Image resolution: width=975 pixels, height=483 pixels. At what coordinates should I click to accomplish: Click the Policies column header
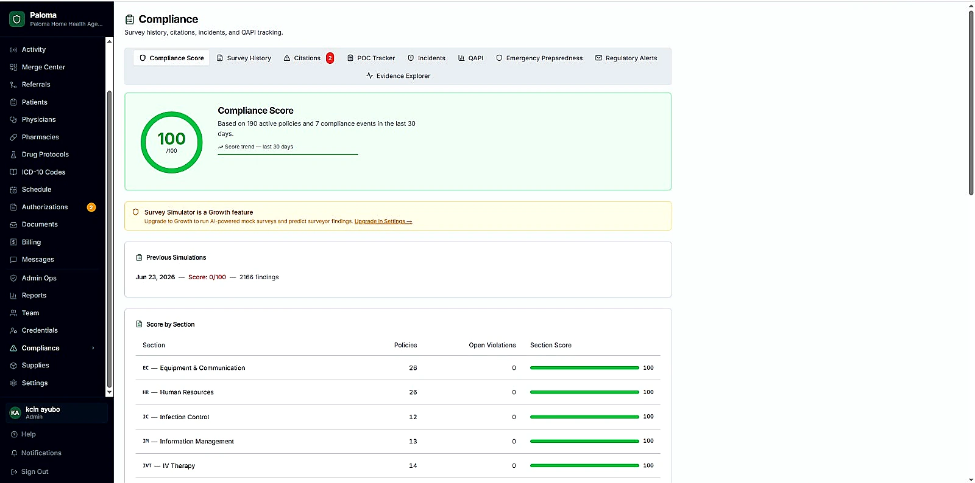click(406, 346)
